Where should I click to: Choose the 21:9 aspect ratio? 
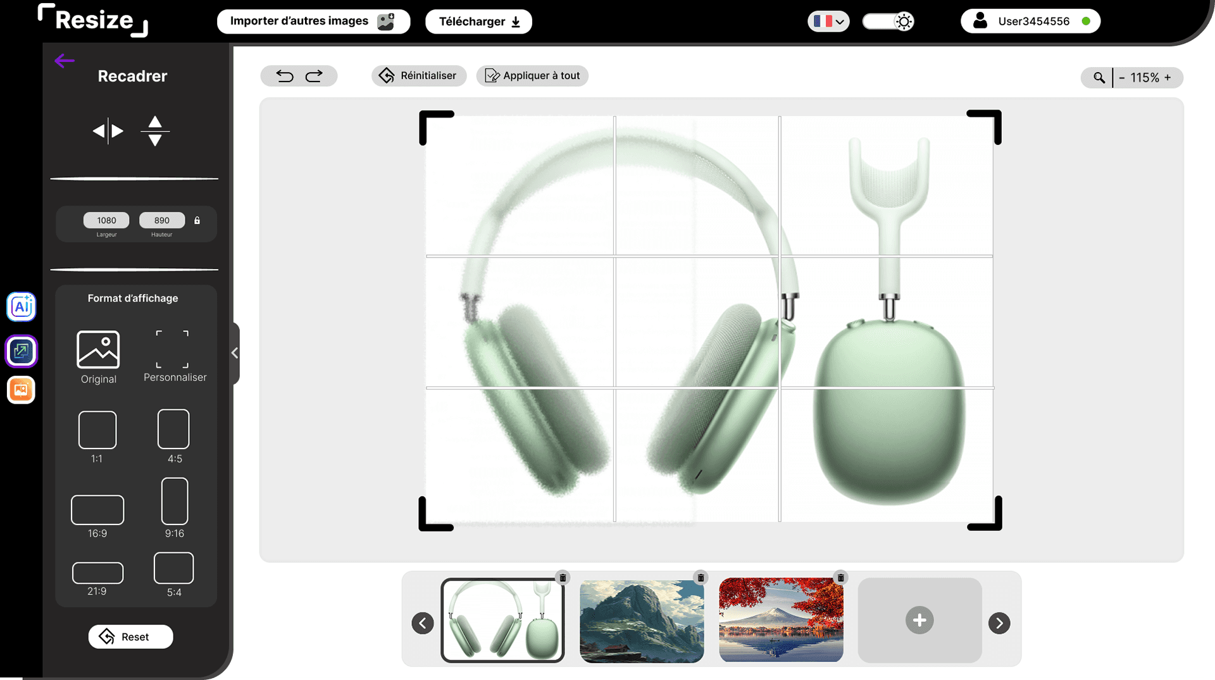97,579
